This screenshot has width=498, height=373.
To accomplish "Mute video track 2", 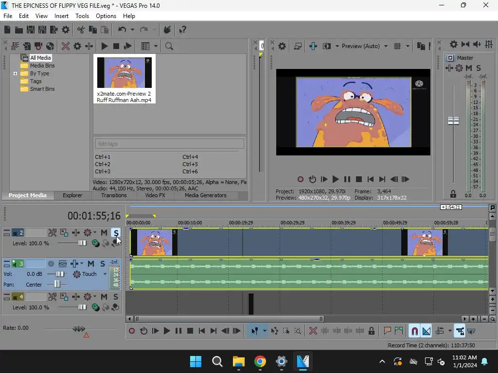I will tap(104, 233).
